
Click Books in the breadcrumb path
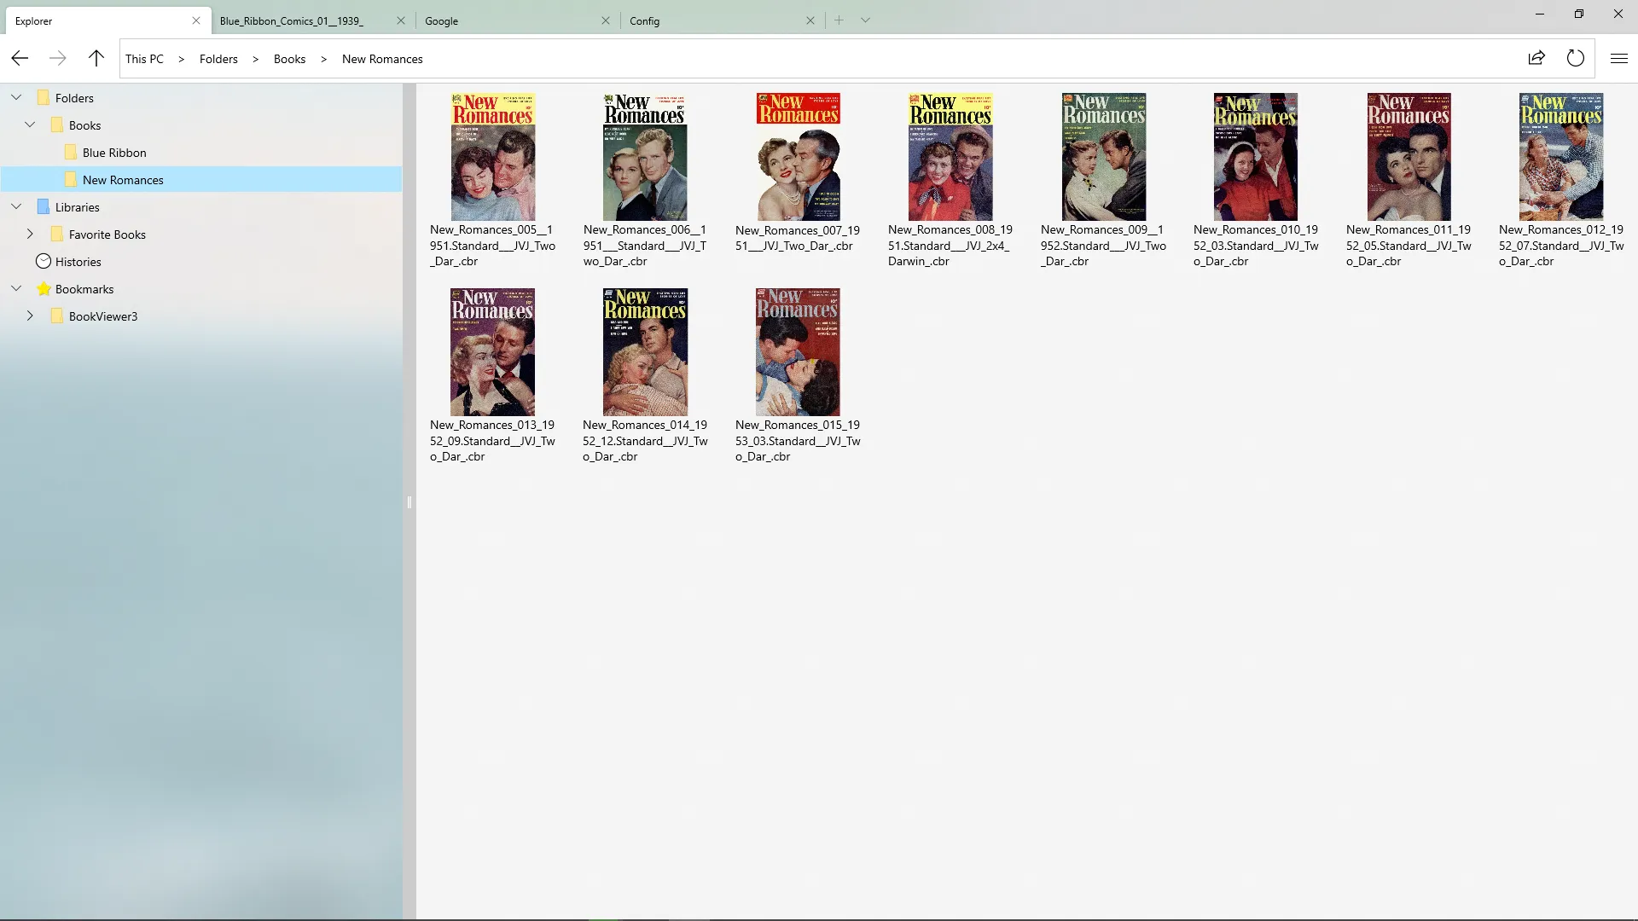289,59
